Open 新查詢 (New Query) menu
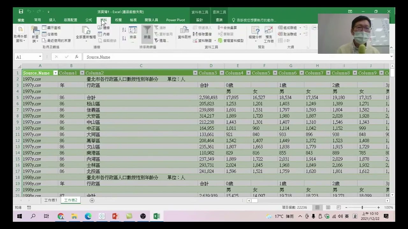408x229 pixels. tap(35, 35)
